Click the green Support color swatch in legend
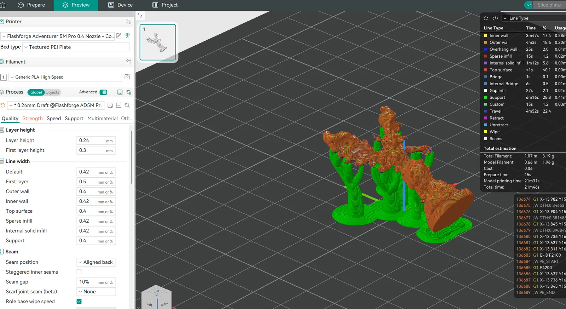 coord(486,97)
